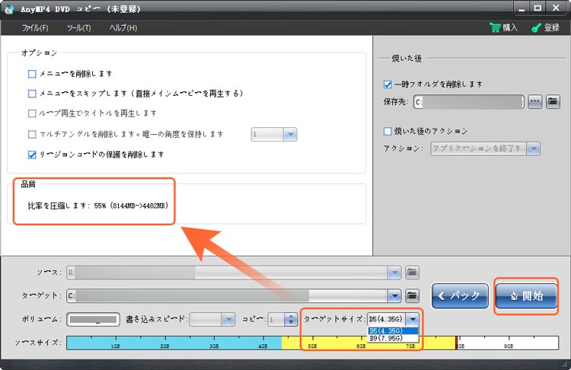Click the 登録 button
Screen dimensions: 571x370
[x=545, y=27]
